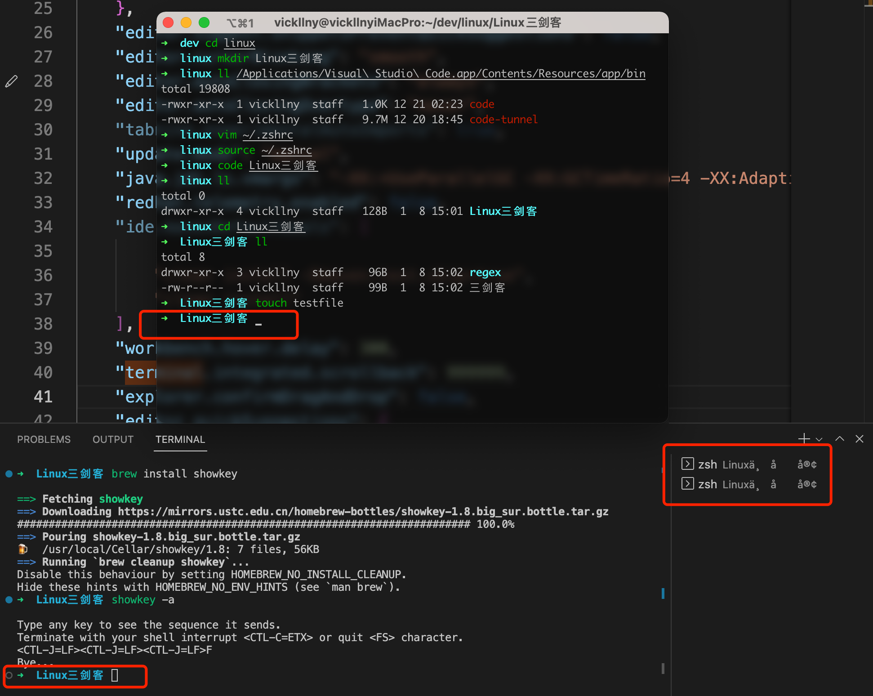Create a new terminal with the plus icon
873x696 pixels.
(804, 438)
